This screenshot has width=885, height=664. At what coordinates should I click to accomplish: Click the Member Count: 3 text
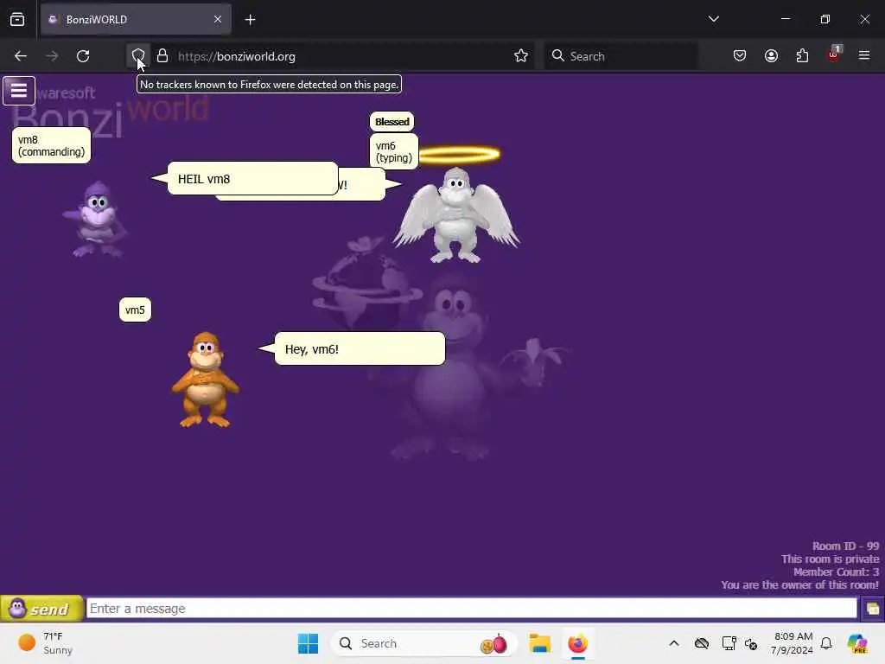click(836, 572)
